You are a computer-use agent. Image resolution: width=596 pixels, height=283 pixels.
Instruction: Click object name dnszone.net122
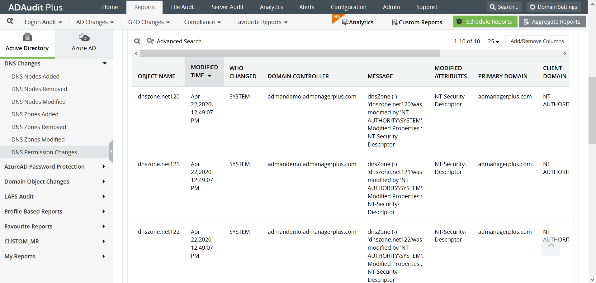point(159,232)
